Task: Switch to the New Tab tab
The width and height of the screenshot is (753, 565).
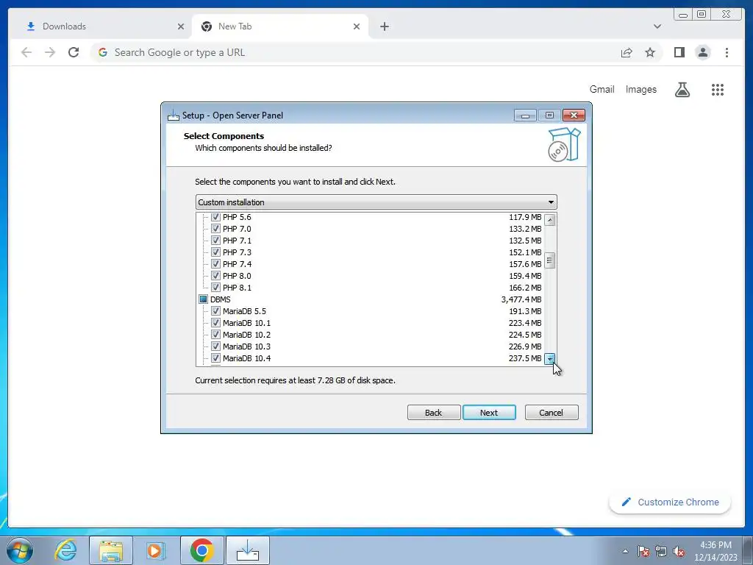Action: 280,26
